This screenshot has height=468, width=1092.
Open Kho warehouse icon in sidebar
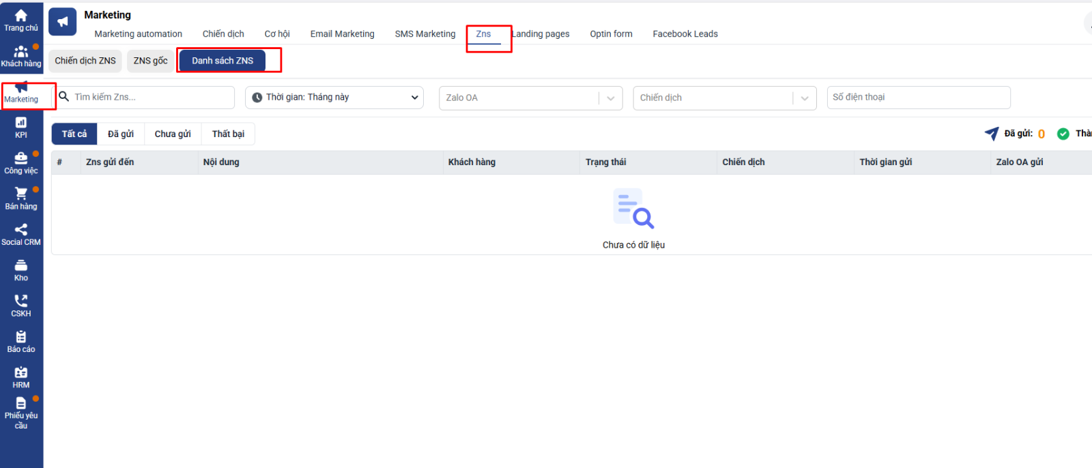[21, 270]
